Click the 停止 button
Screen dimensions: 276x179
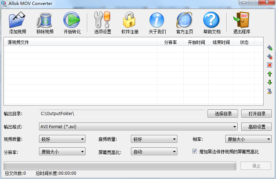(x=256, y=166)
